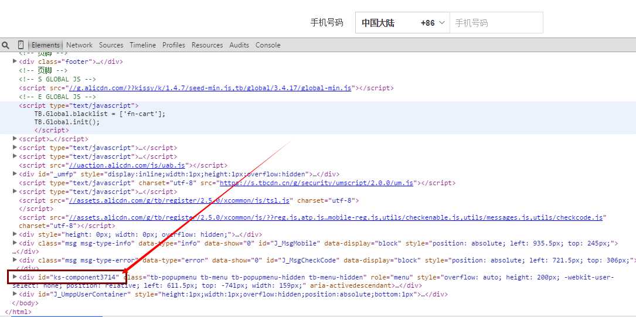This screenshot has width=636, height=317.
Task: Open the Sources tab
Action: (x=111, y=45)
